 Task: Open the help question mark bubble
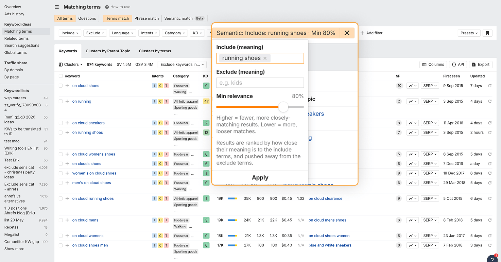(x=492, y=259)
